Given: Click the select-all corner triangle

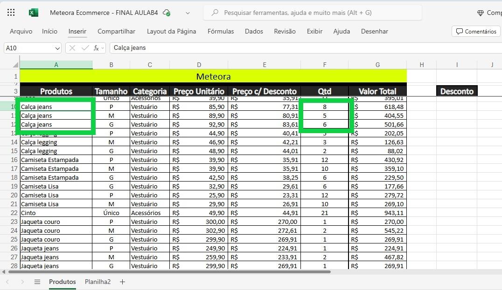Looking at the screenshot, I should coord(15,65).
